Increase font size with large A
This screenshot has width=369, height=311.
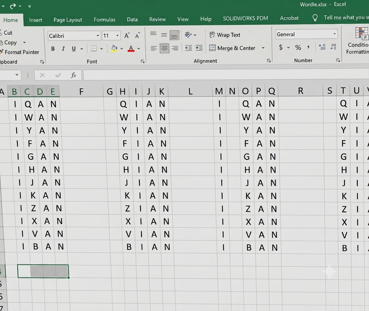tap(127, 36)
